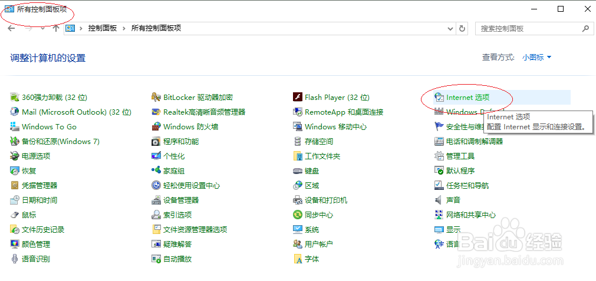Viewport: 596px width, 281px height.
Task: Open the 声音 speaker icon
Action: tap(439, 200)
